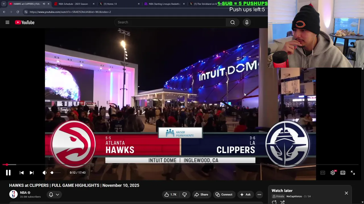Focus the YouTube search field
Viewport: 364px width, 204px height.
tap(170, 22)
